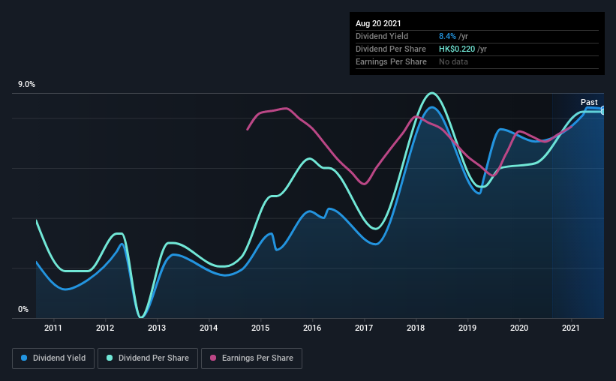
Task: Click the 2015 x-axis label
Action: coord(260,328)
